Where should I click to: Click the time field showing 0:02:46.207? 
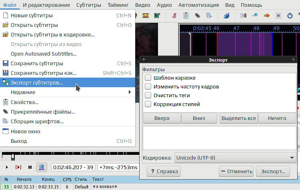73,167
